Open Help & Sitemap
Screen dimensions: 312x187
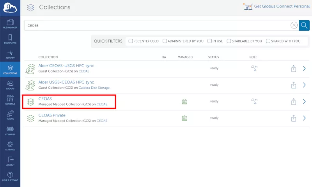pyautogui.click(x=10, y=176)
